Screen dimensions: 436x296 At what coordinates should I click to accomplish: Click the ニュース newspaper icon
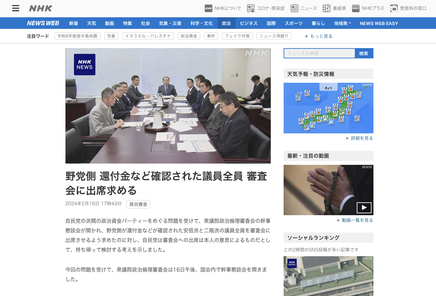click(x=295, y=8)
